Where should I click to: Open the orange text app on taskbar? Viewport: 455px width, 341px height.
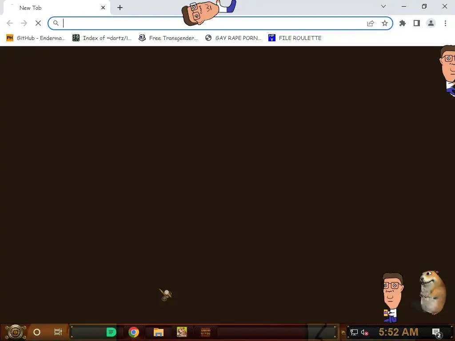point(205,332)
